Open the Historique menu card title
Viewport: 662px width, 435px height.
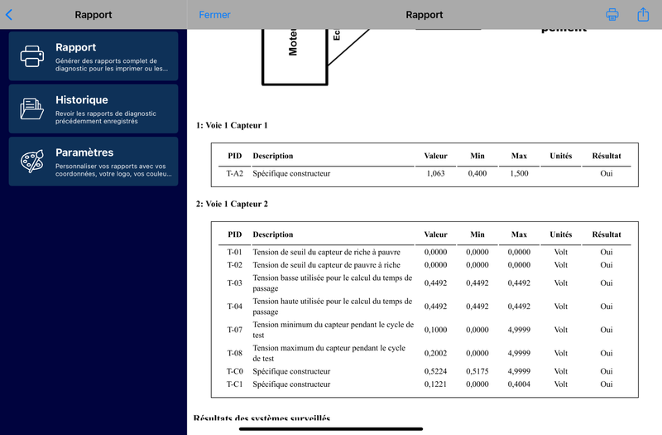coord(81,99)
